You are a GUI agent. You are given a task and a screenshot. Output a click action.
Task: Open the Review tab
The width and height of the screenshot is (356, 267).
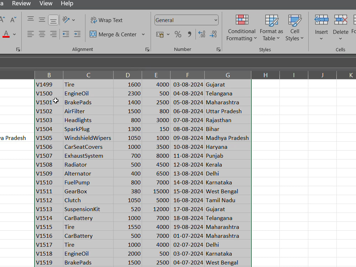point(21,4)
